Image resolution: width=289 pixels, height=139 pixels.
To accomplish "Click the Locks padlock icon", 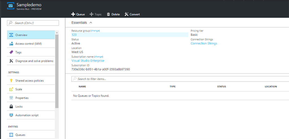I will 11,106.
